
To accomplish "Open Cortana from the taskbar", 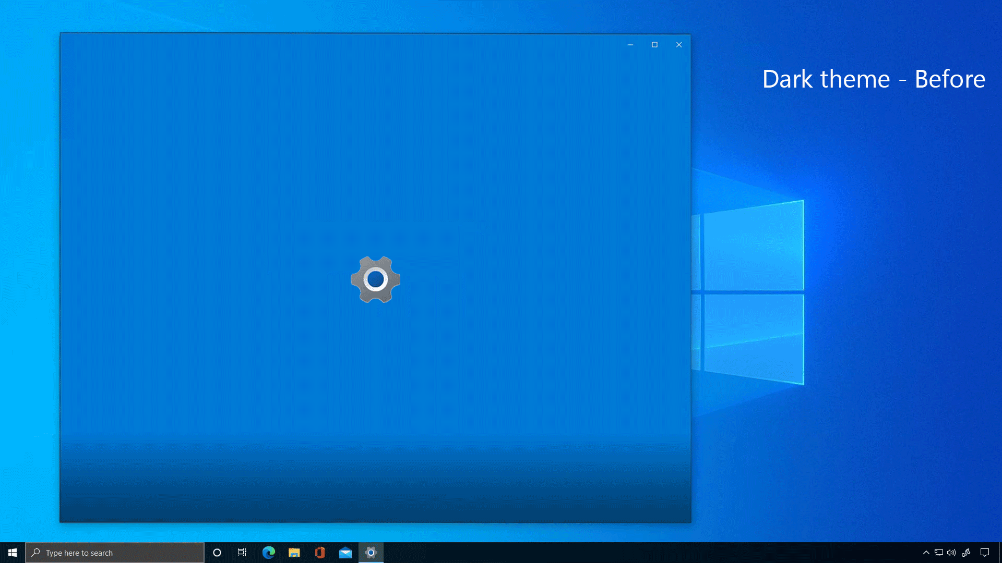I will coord(218,553).
